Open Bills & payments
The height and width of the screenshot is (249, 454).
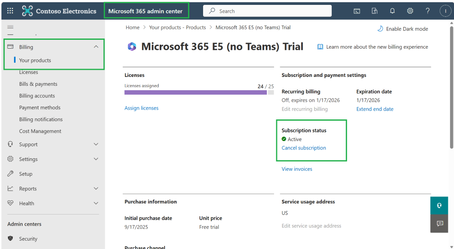[x=38, y=84]
